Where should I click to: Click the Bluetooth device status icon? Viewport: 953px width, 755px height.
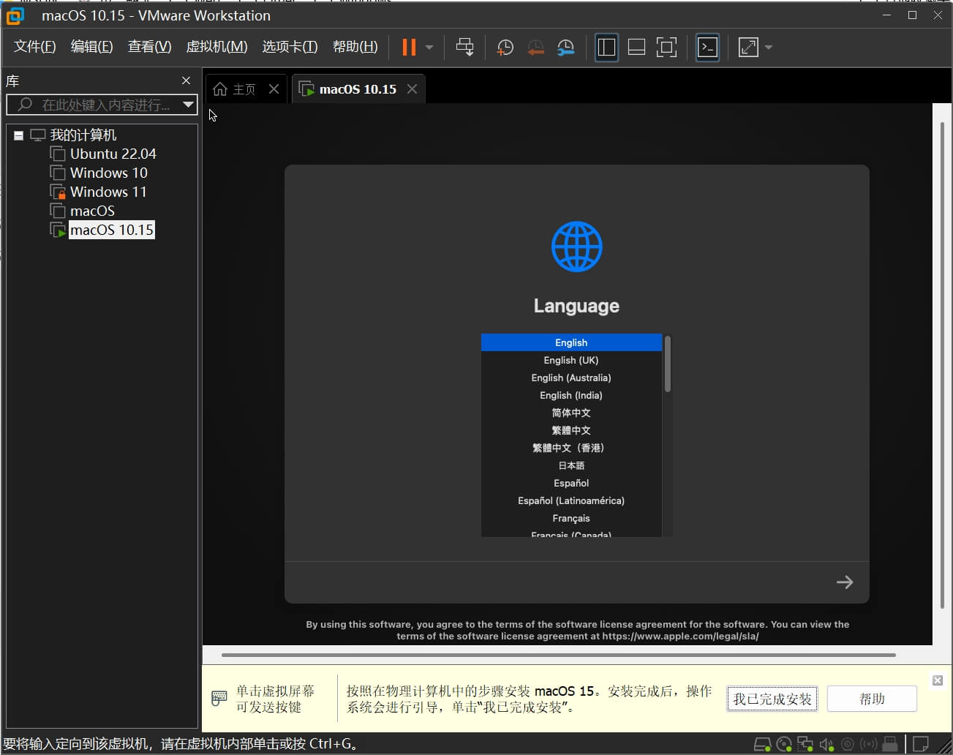pyautogui.click(x=868, y=745)
